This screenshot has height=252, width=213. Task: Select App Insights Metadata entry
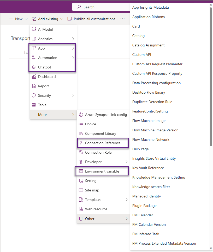click(170, 7)
